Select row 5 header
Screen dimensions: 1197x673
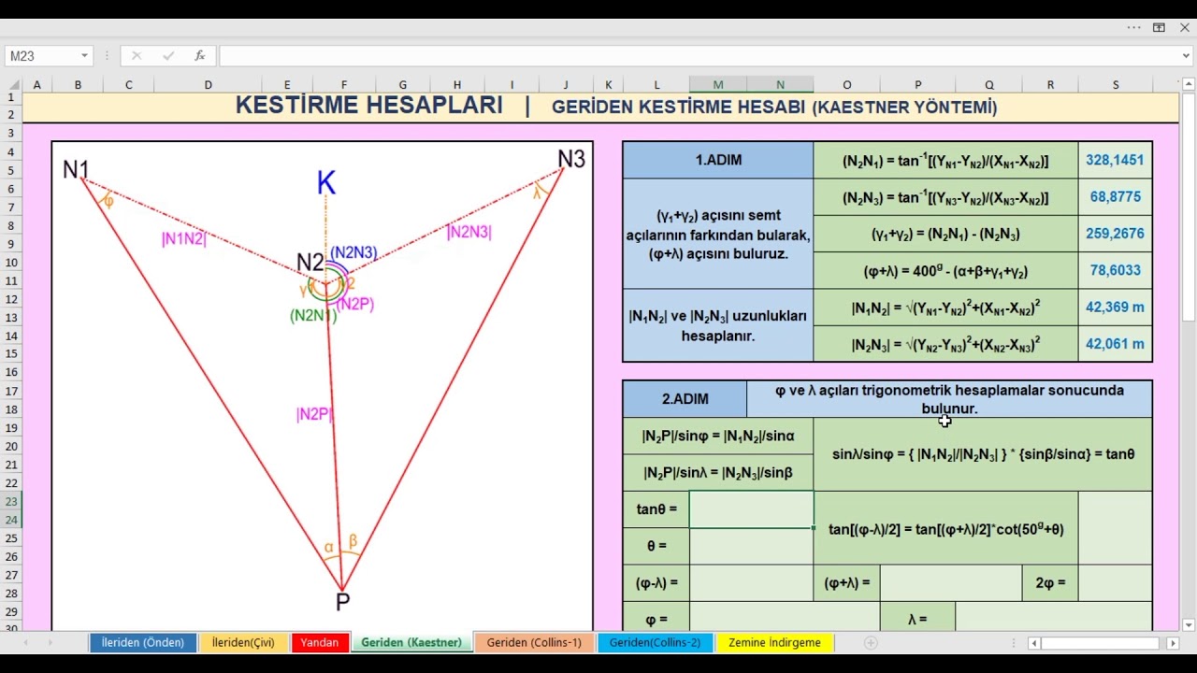(x=11, y=170)
